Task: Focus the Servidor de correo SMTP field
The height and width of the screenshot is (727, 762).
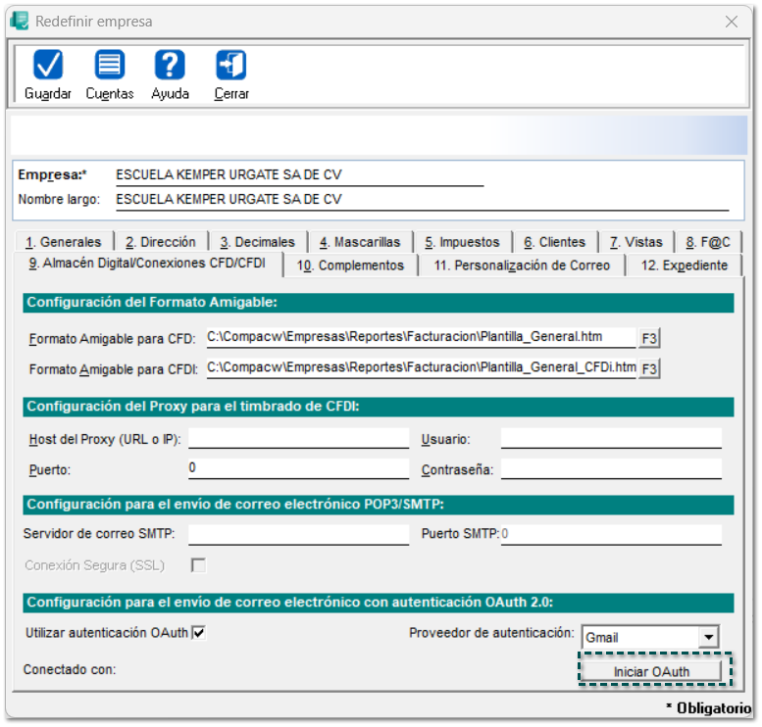Action: click(298, 534)
